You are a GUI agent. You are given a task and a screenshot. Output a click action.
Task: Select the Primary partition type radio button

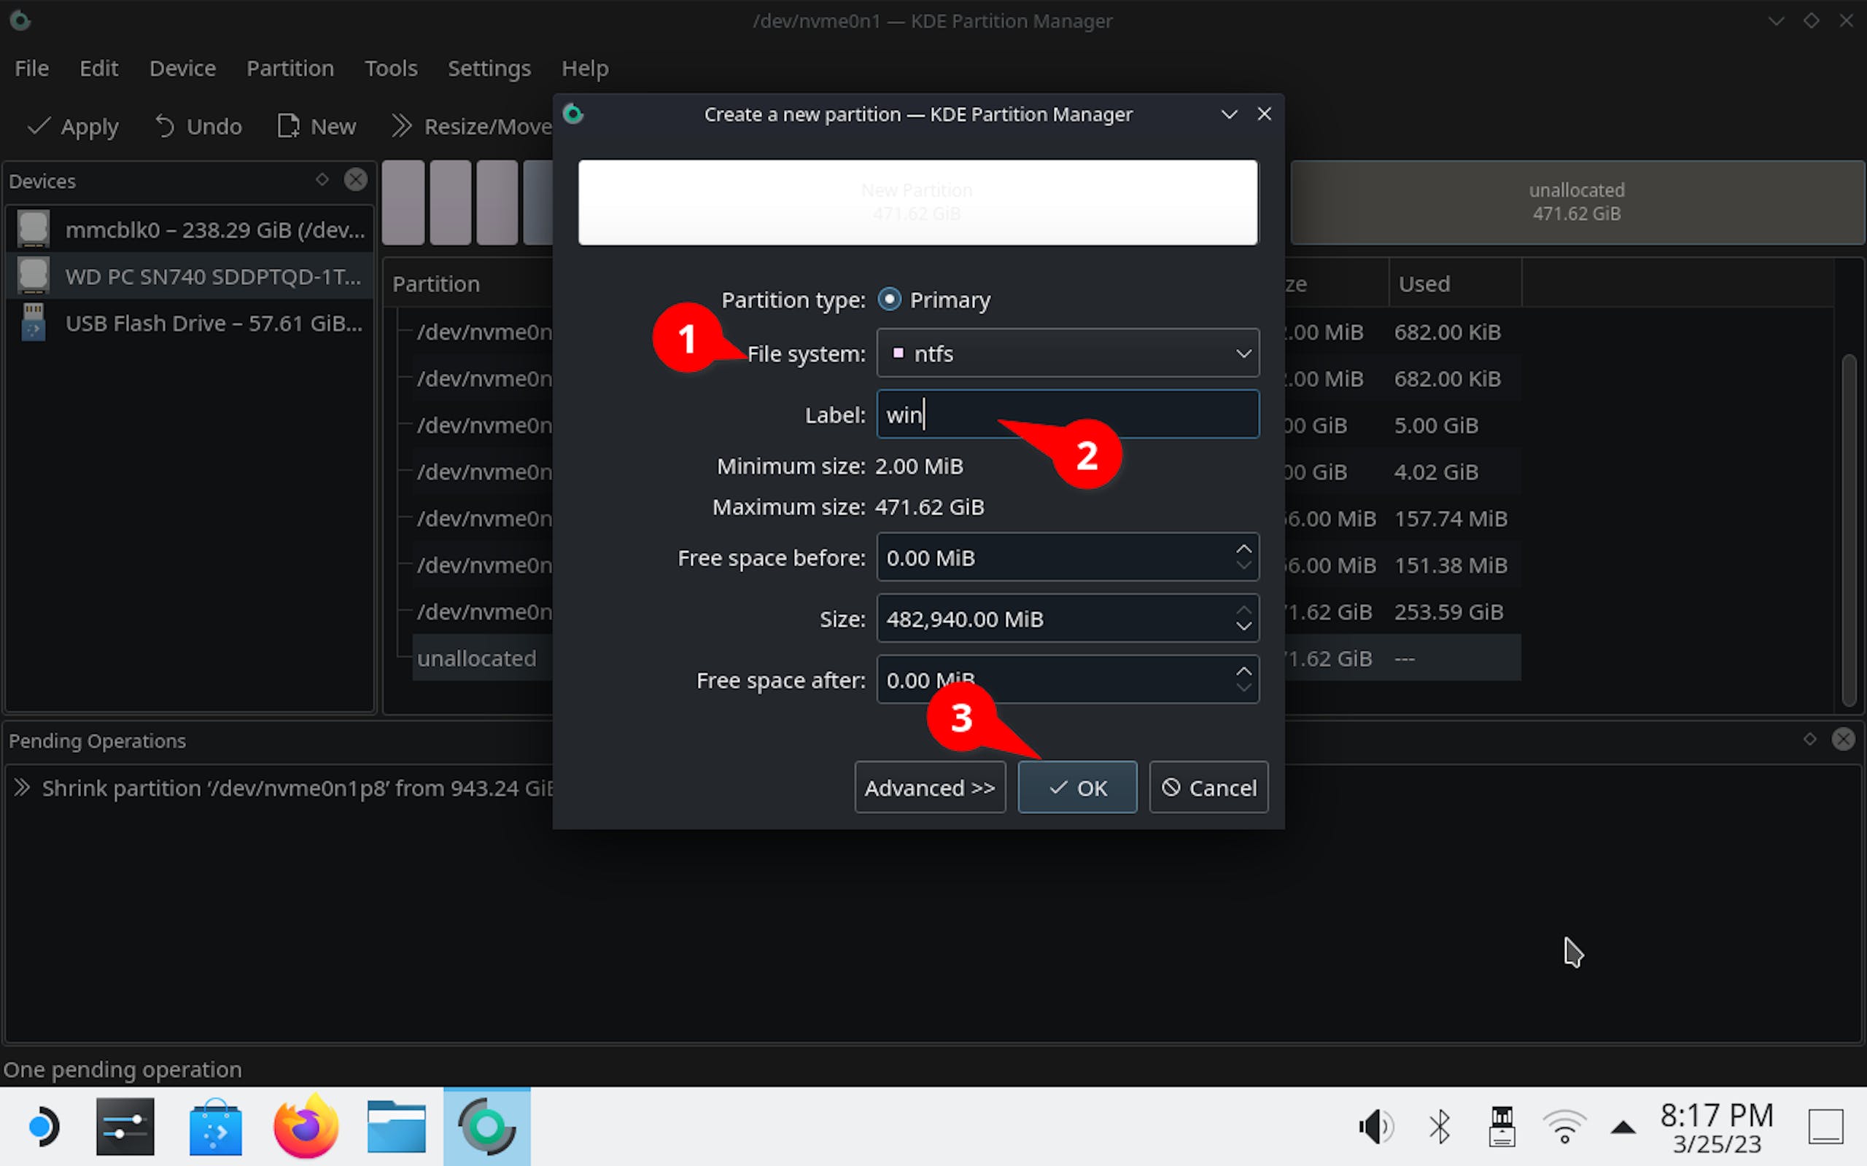click(890, 300)
